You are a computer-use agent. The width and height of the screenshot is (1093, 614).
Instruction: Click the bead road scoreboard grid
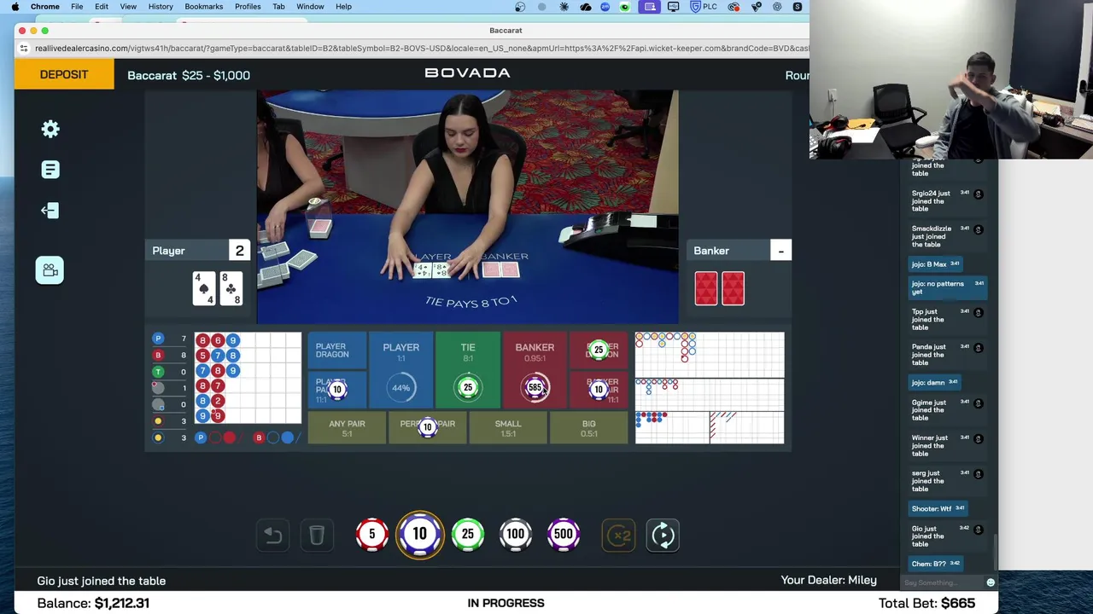pyautogui.click(x=248, y=378)
